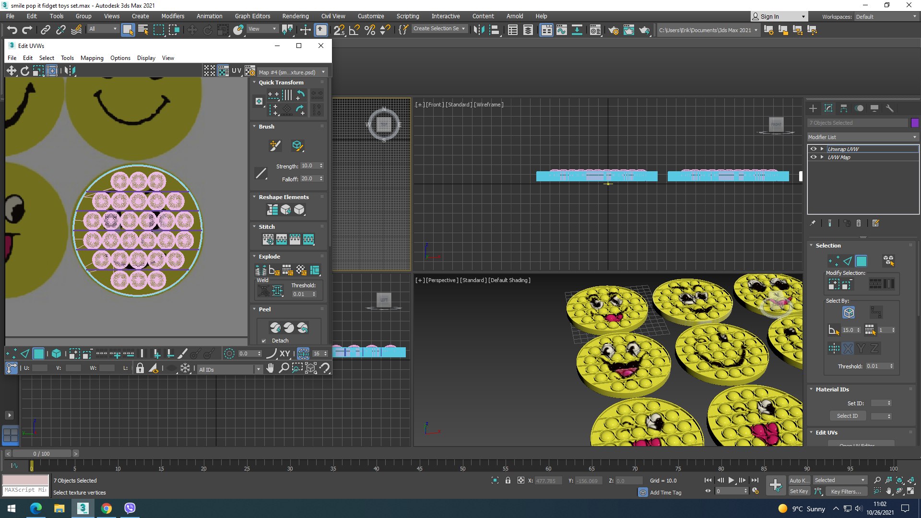The height and width of the screenshot is (518, 921).
Task: Select the Freeform Mode tool in UV editor
Action: point(52,71)
